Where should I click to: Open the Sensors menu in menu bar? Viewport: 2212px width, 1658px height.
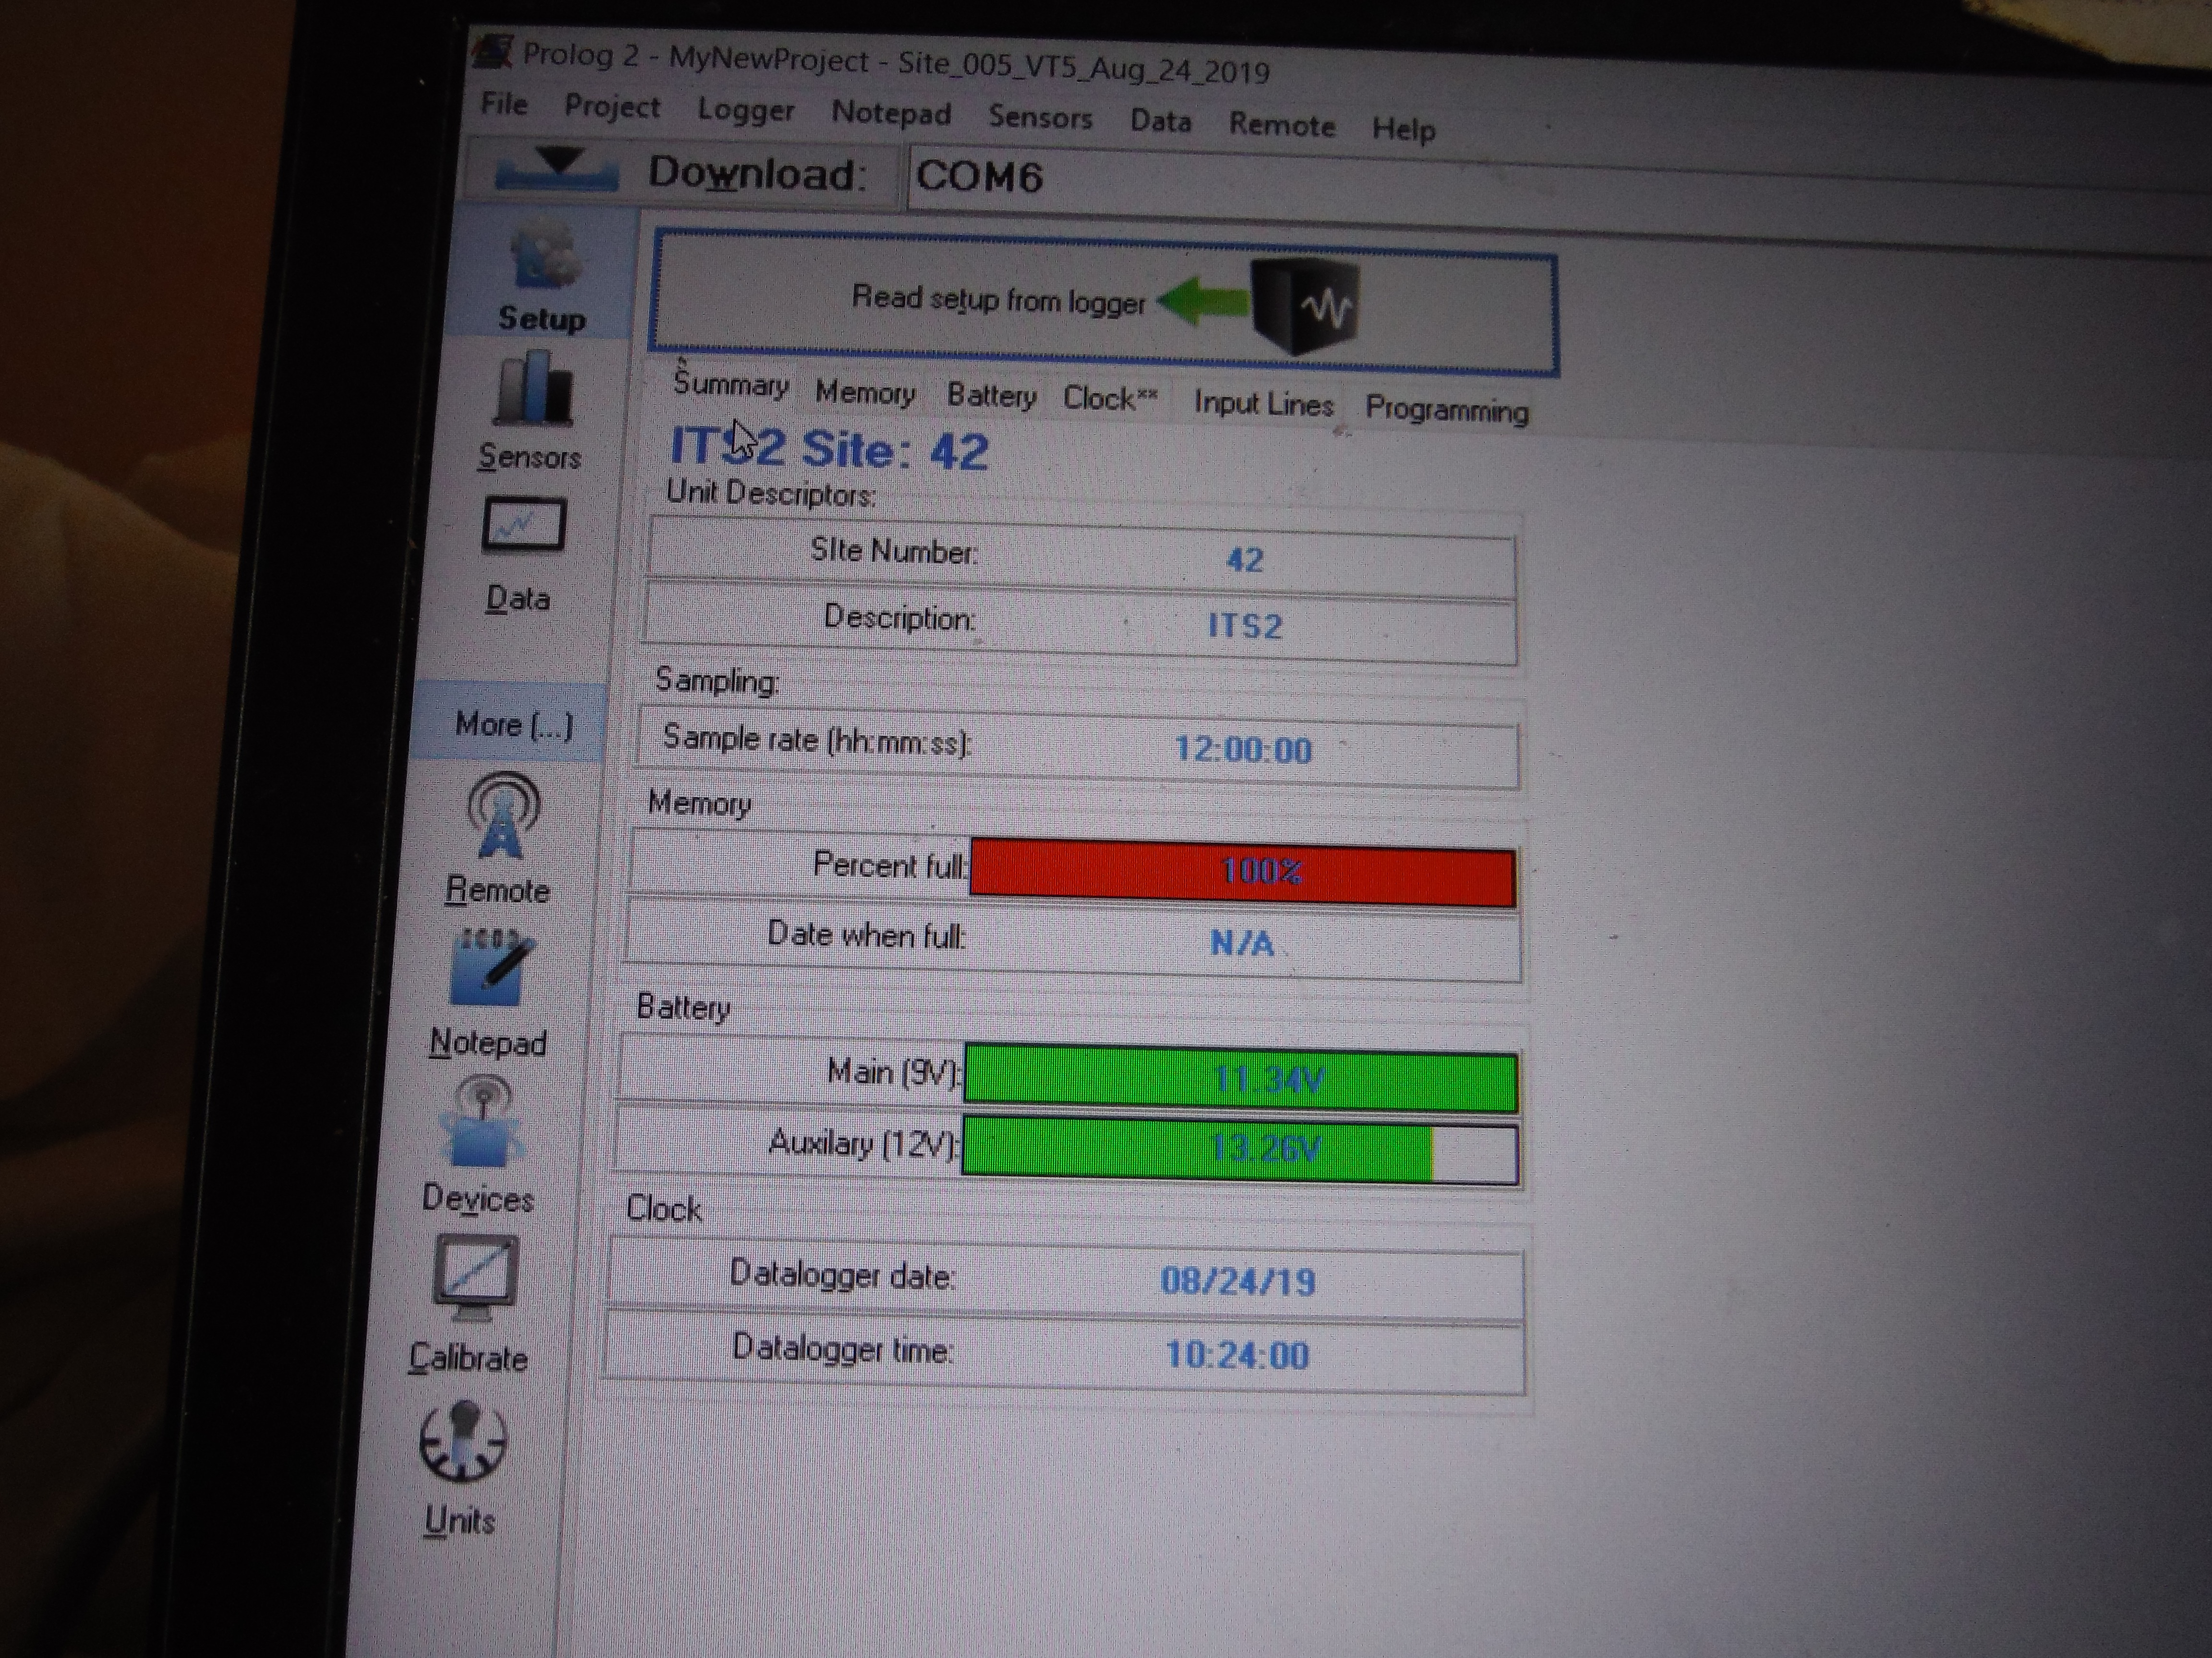pyautogui.click(x=1040, y=118)
